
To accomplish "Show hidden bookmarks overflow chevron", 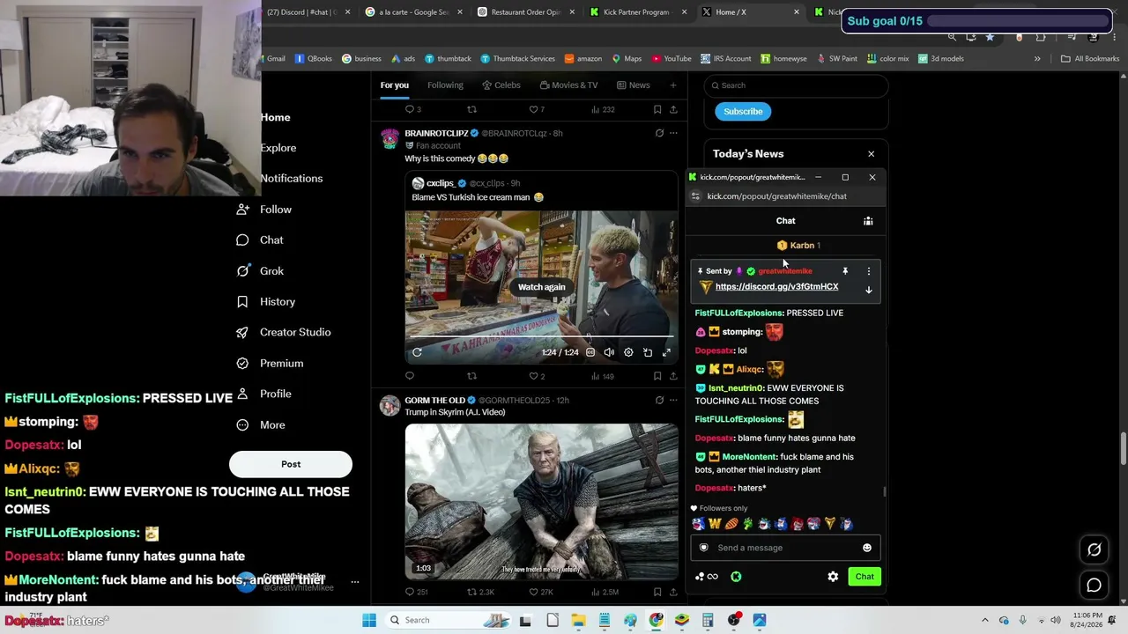I will (1037, 59).
